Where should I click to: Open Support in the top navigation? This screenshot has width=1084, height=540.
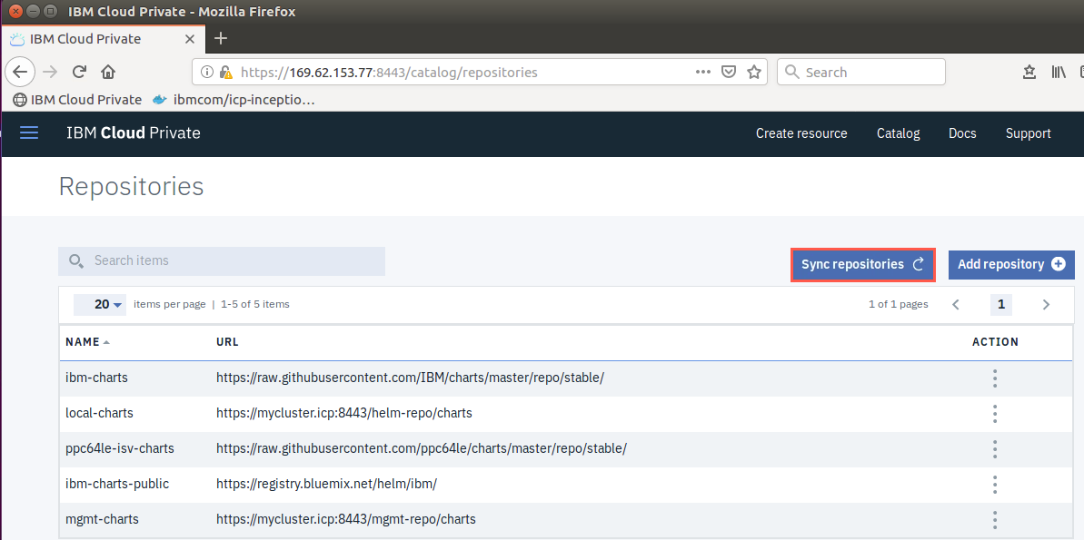(1028, 133)
